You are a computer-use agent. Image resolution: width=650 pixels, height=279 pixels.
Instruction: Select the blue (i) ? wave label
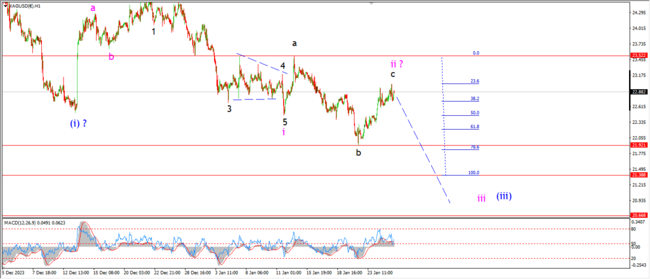[78, 123]
